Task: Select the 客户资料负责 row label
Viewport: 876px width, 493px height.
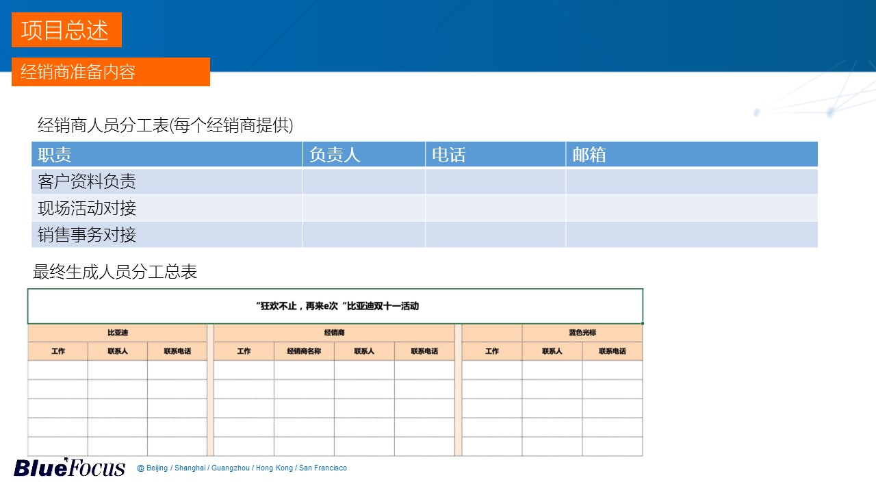Action: [x=167, y=181]
